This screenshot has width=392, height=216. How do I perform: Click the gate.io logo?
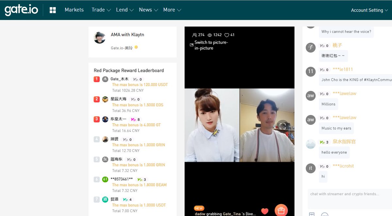coord(21,10)
